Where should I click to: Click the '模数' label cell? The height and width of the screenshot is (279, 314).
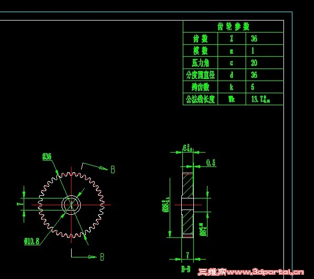pyautogui.click(x=200, y=51)
